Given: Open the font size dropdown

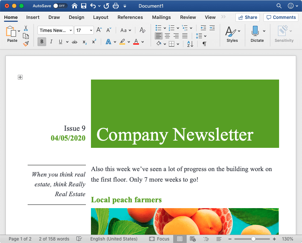Looking at the screenshot, I should [91, 31].
